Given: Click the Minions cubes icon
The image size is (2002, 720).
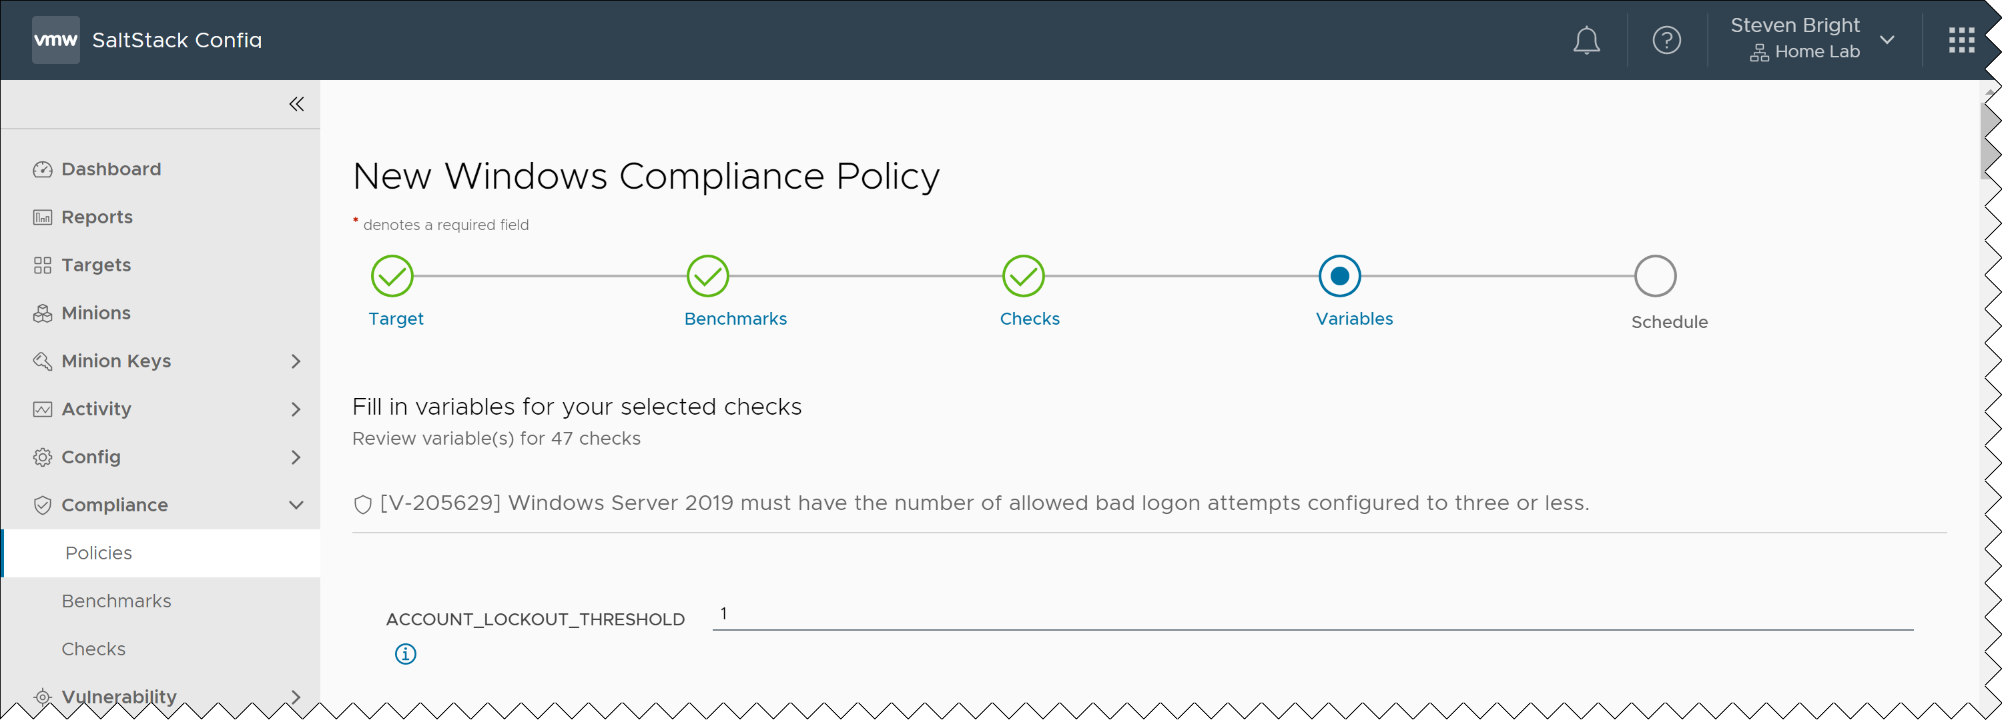Looking at the screenshot, I should [x=43, y=313].
